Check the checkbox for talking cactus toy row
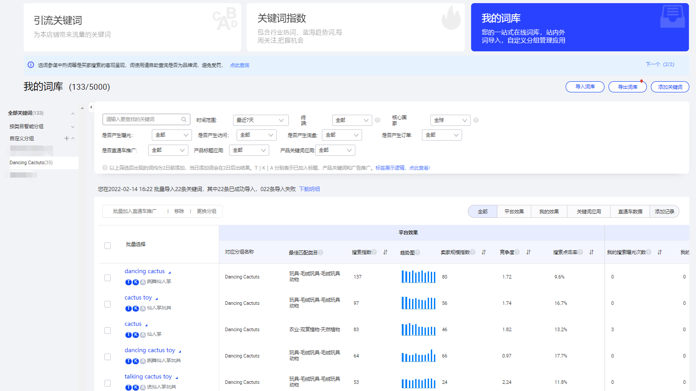696x391 pixels. click(108, 383)
